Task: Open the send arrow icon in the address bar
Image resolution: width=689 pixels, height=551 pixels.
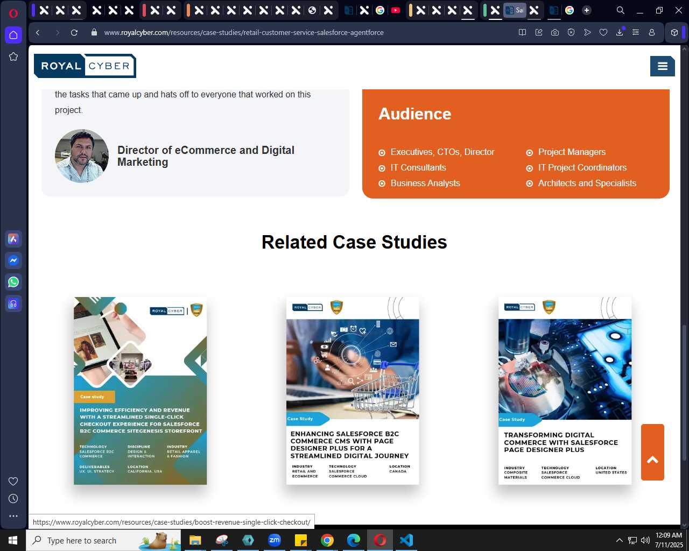Action: click(x=587, y=32)
